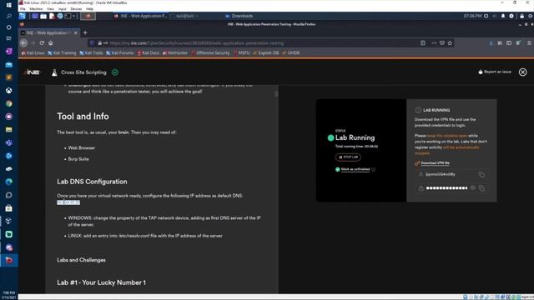534x300 pixels.
Task: Toggle Firefox sidebar icon
Action: (509, 43)
